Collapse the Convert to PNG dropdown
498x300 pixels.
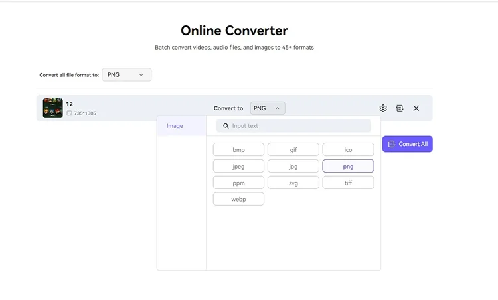coord(268,108)
